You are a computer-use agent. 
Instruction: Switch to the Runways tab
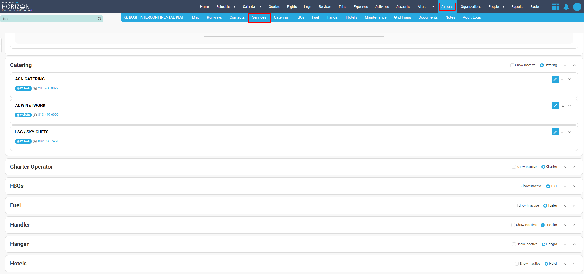tap(214, 17)
